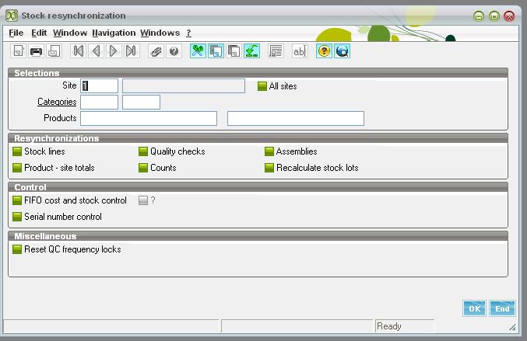Click the second Categories field
This screenshot has width=527, height=341.
click(141, 103)
